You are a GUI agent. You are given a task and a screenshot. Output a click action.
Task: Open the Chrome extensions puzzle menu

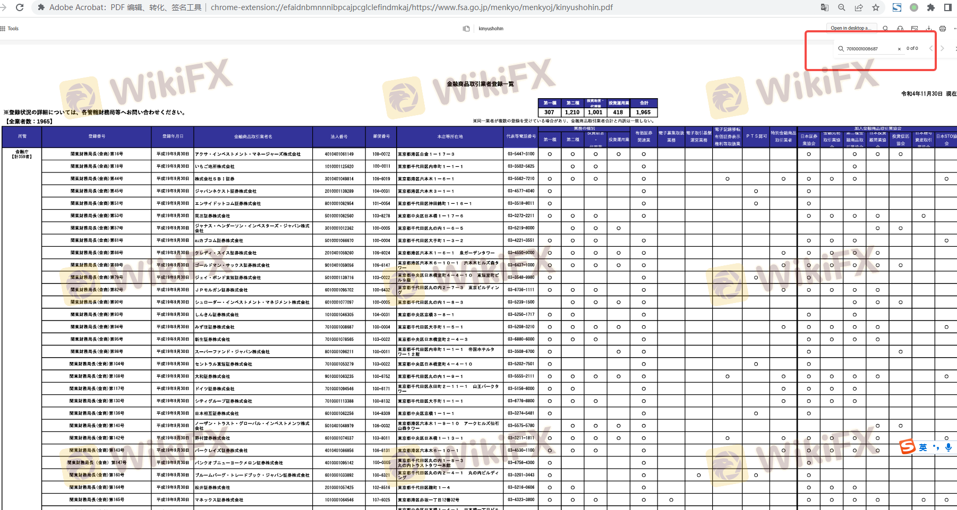[x=931, y=7]
